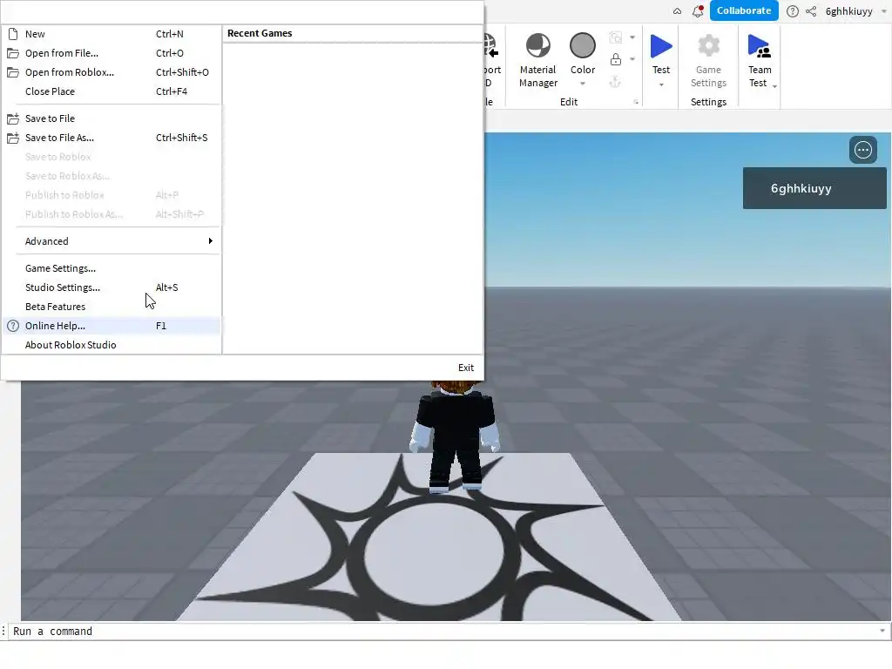The height and width of the screenshot is (669, 892).
Task: Click the Save to File icon
Action: click(x=13, y=118)
